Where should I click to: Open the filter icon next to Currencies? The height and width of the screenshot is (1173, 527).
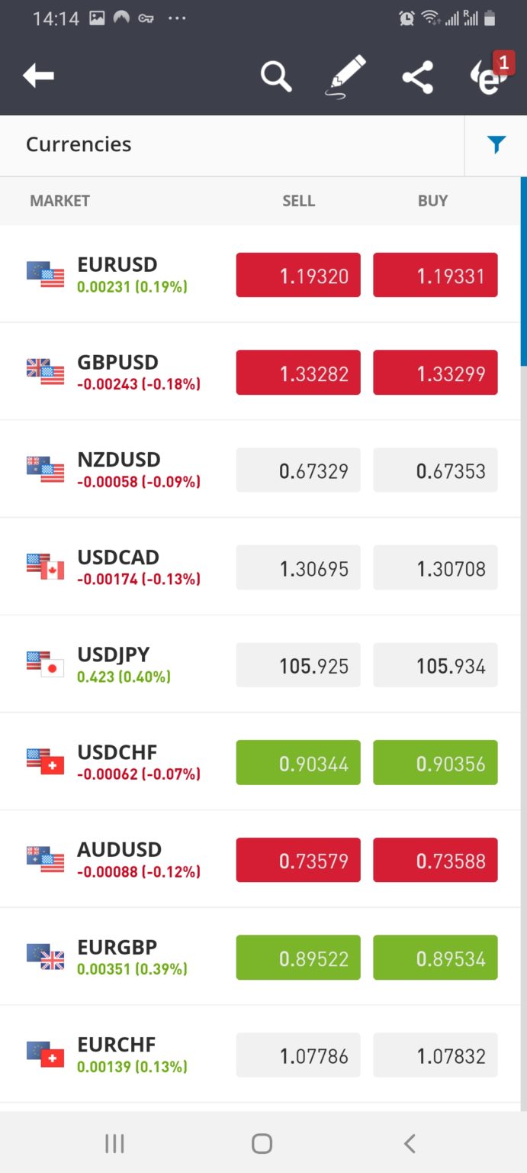(496, 144)
